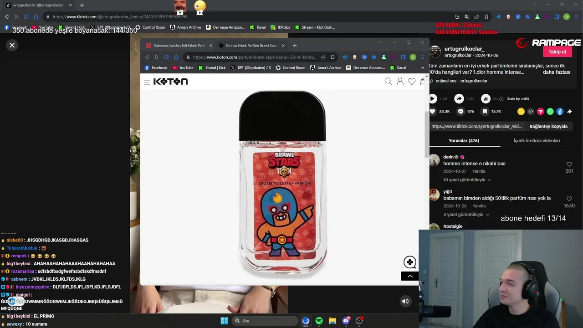Close the ertugrulkoclar TikTok browser tab
Image resolution: width=583 pixels, height=328 pixels.
pyautogui.click(x=70, y=5)
